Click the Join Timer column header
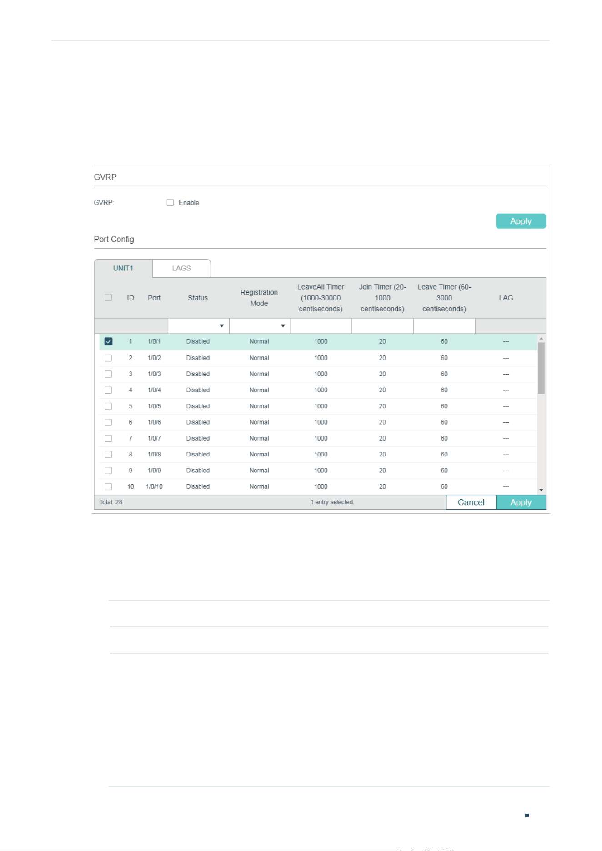This screenshot has width=602, height=851. click(382, 298)
